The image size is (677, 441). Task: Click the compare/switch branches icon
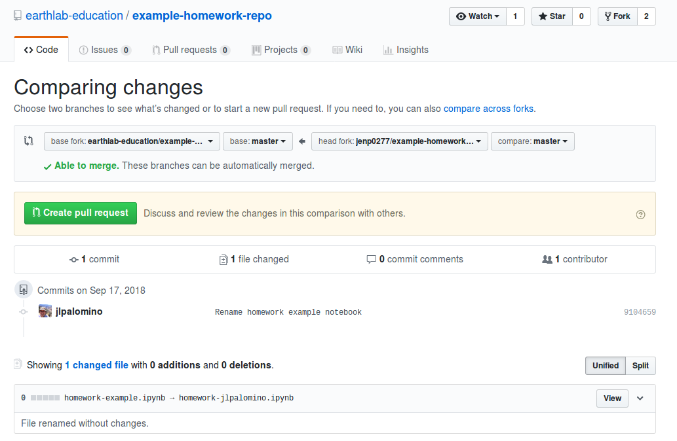click(29, 141)
